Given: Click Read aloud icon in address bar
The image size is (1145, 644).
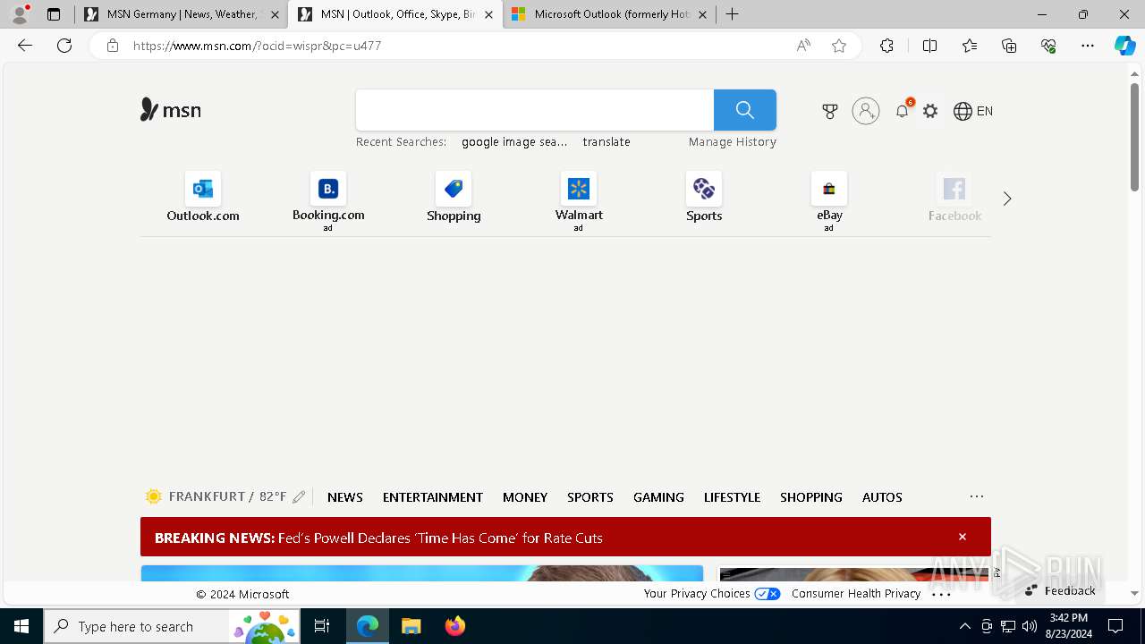Looking at the screenshot, I should 803,46.
